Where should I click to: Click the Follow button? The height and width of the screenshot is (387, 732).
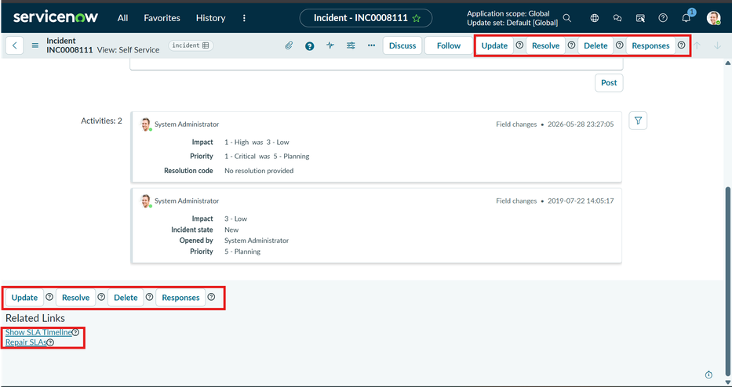pos(449,45)
